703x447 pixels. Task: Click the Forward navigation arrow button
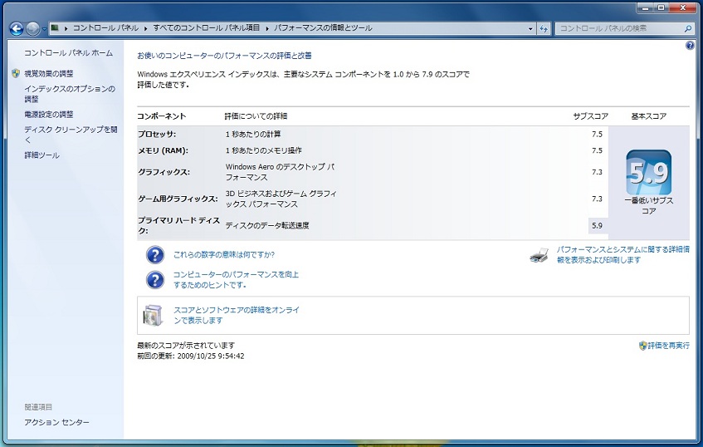point(32,29)
